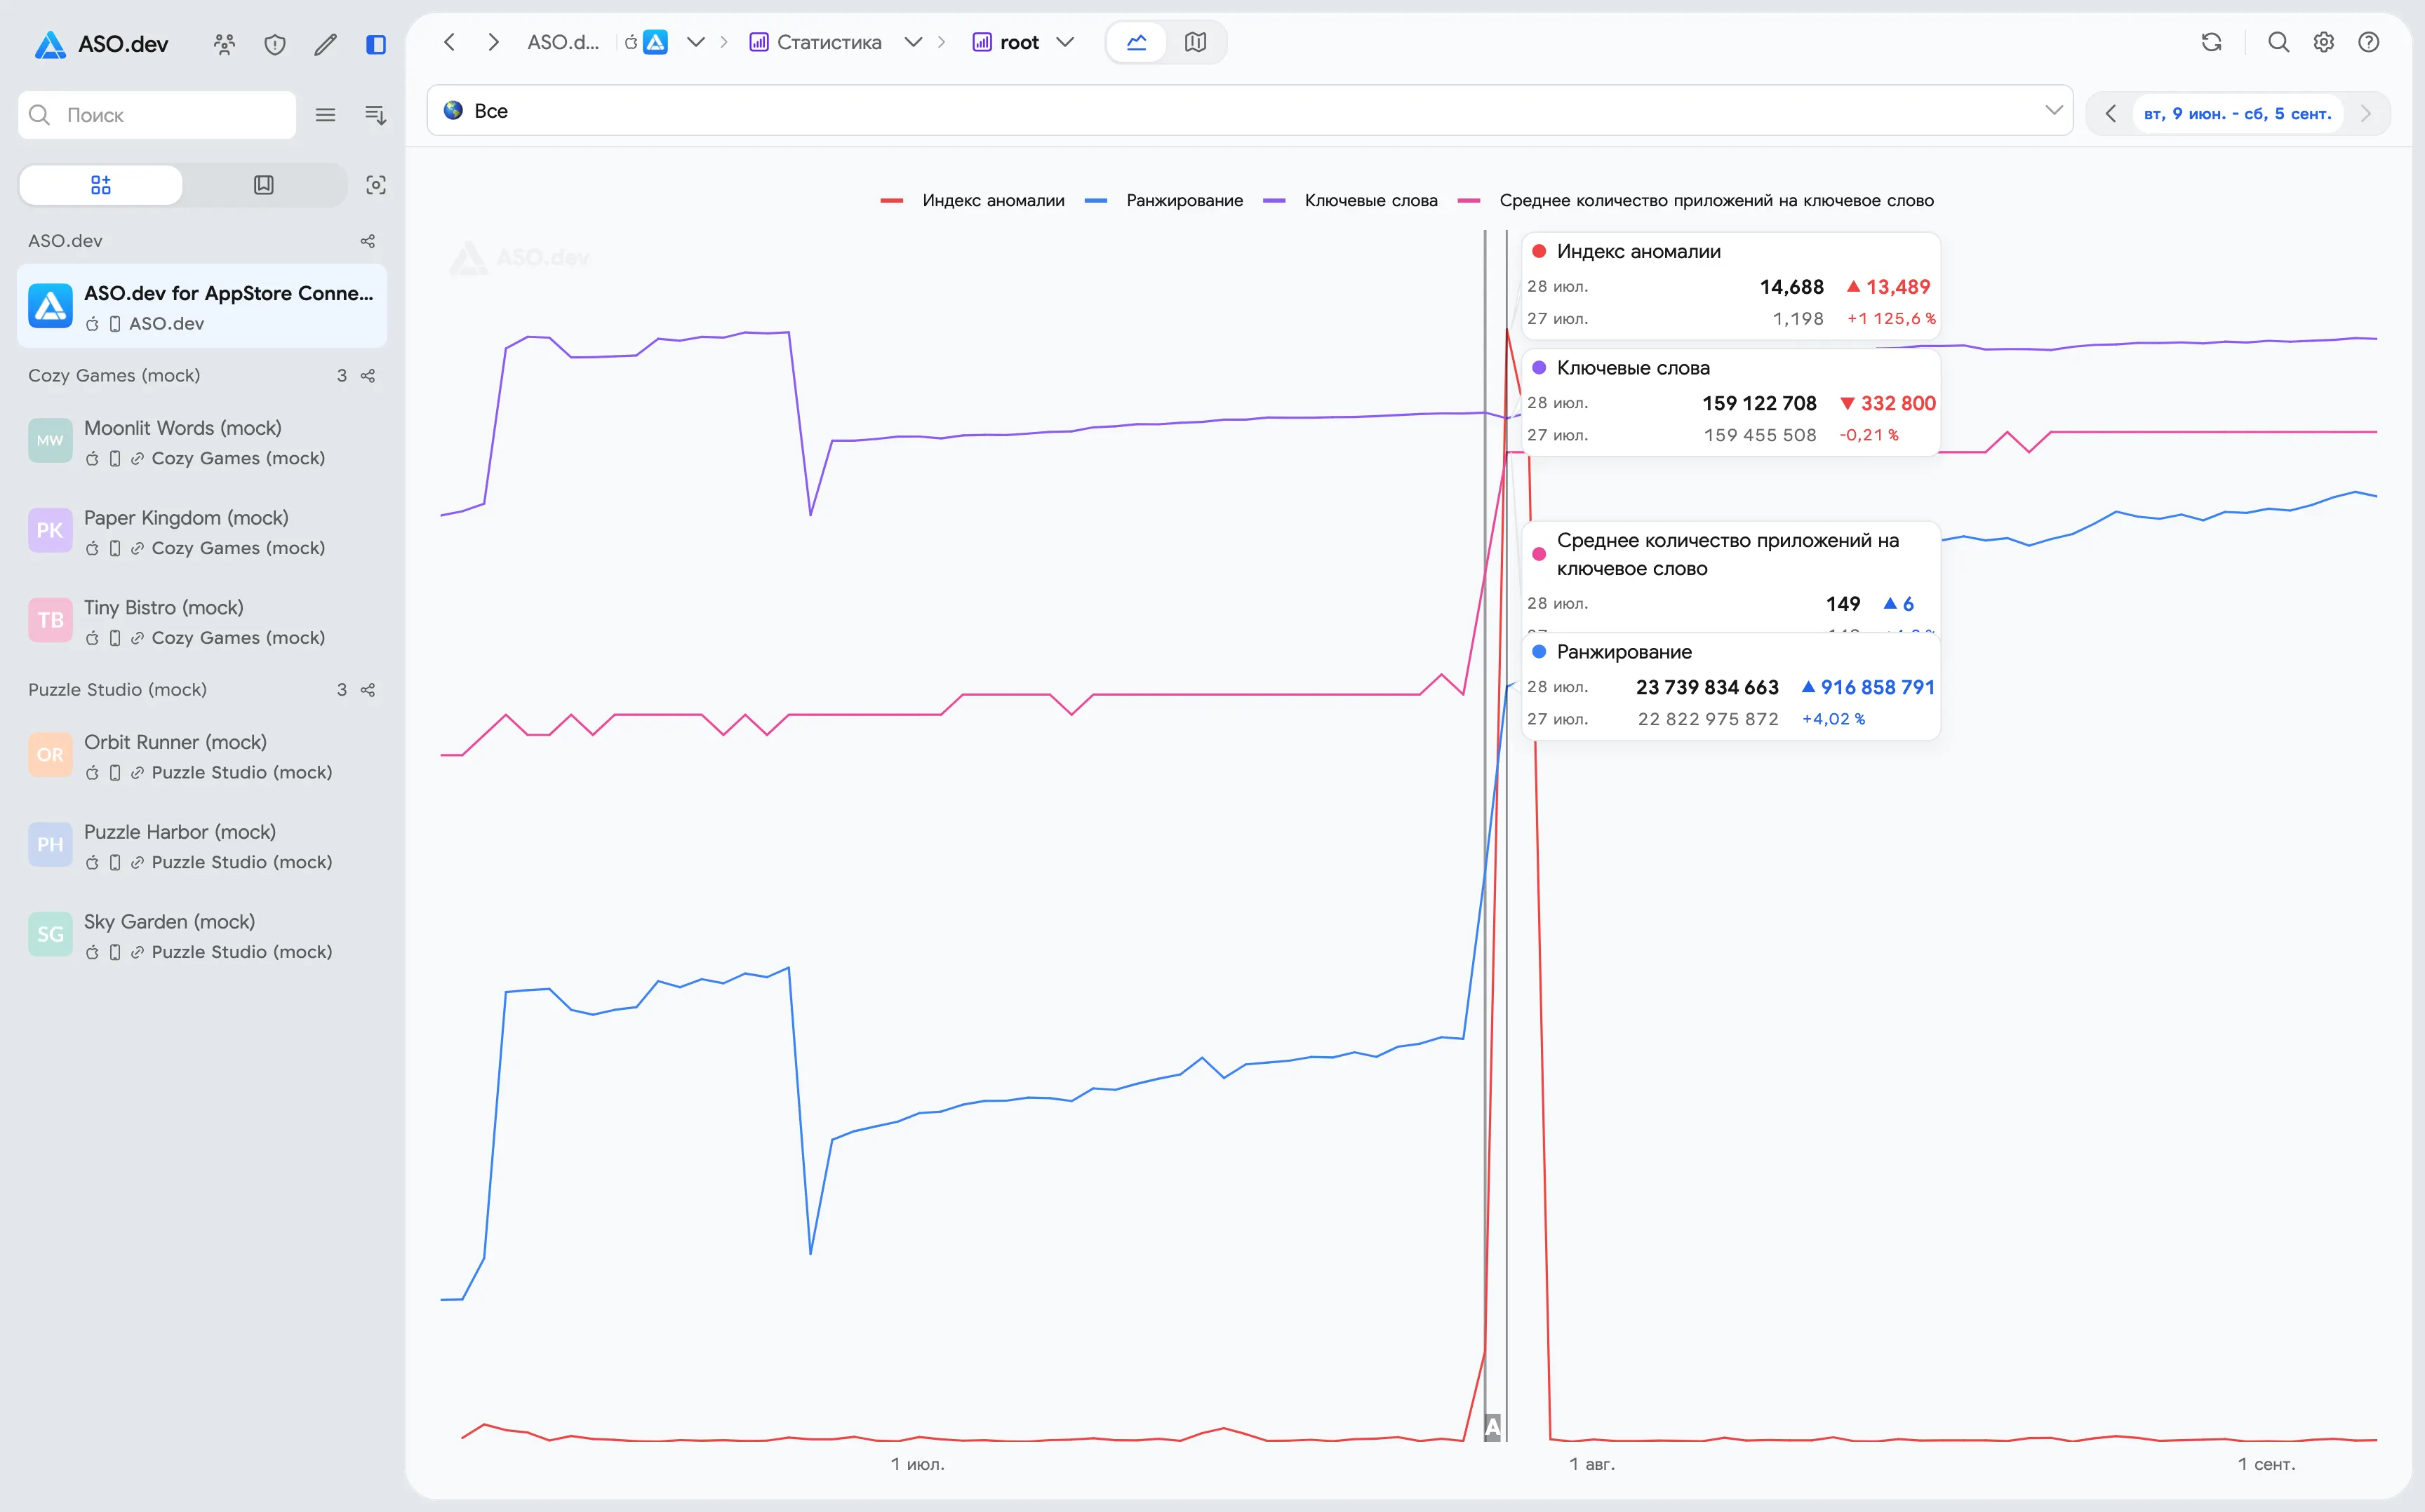The image size is (2425, 1512).
Task: Open settings gear icon
Action: click(x=2323, y=42)
